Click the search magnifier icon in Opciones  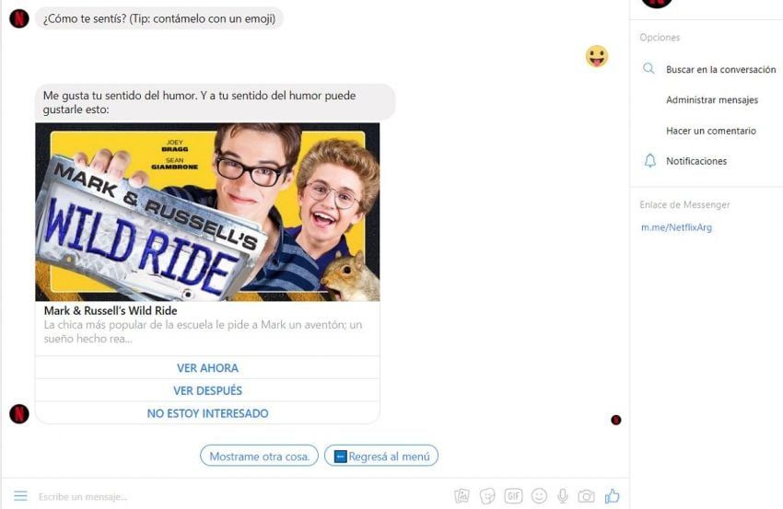tap(649, 68)
